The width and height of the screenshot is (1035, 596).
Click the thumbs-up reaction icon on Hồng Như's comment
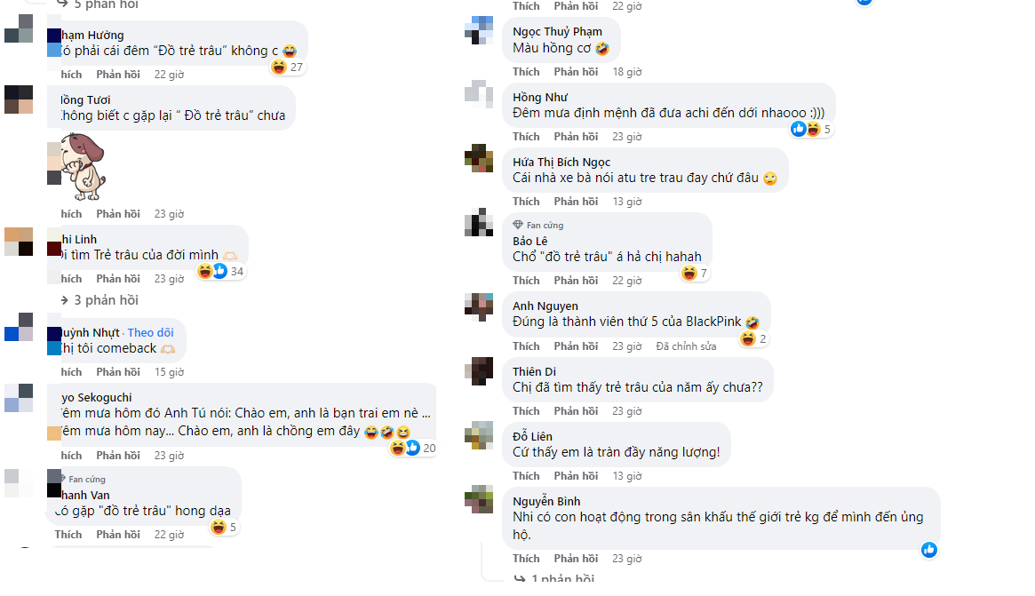click(x=798, y=129)
